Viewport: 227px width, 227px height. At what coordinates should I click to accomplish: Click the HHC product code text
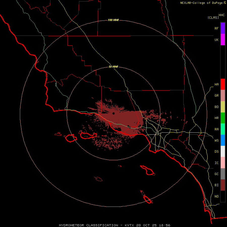tap(222, 15)
